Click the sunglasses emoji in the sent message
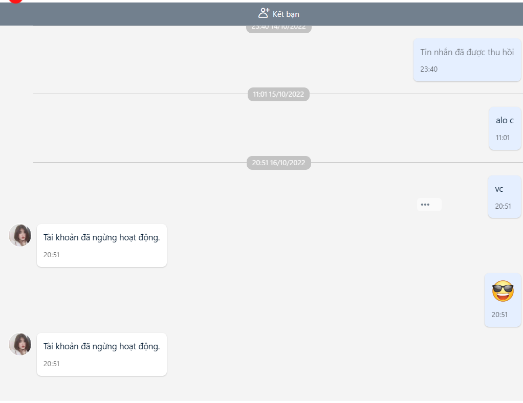The width and height of the screenshot is (523, 403). pyautogui.click(x=503, y=291)
